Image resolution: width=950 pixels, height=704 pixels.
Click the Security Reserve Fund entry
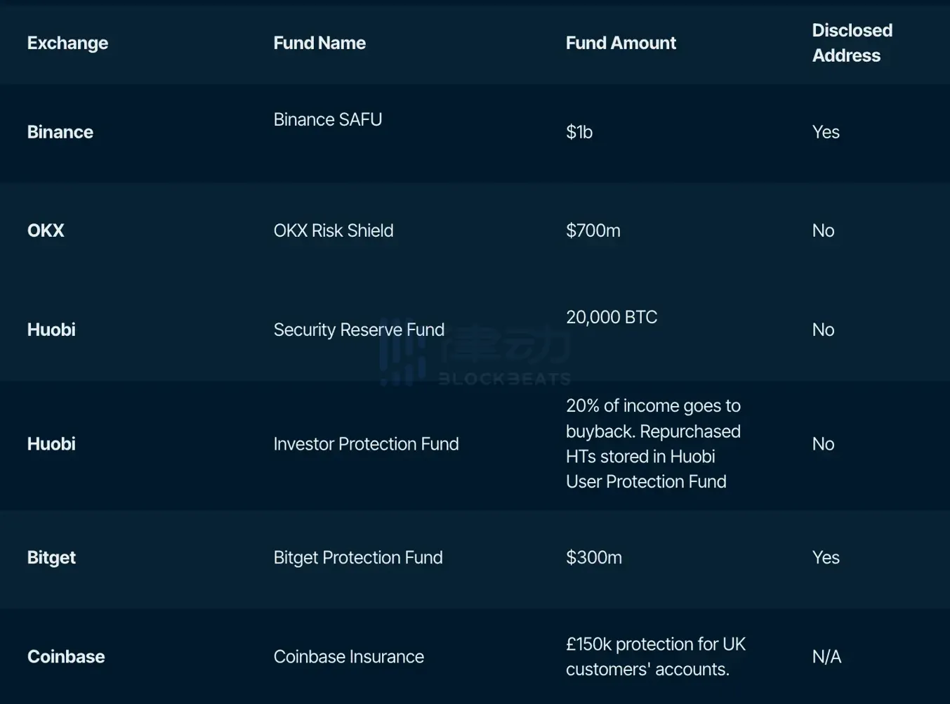point(359,330)
